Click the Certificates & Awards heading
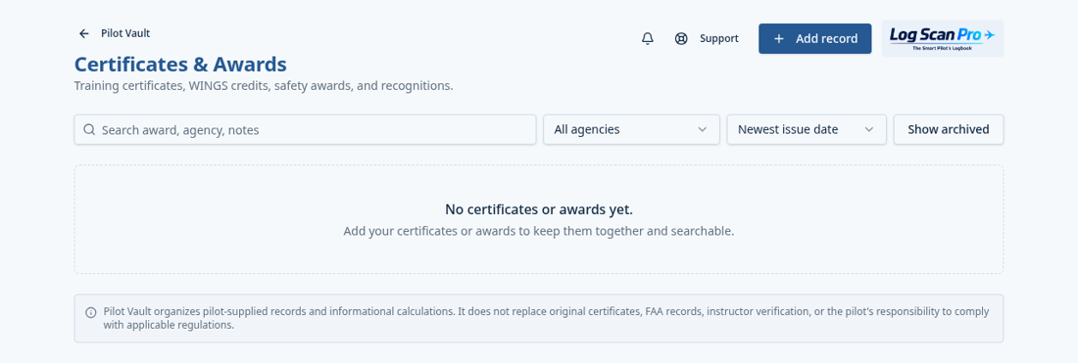The height and width of the screenshot is (363, 1078). tap(180, 65)
